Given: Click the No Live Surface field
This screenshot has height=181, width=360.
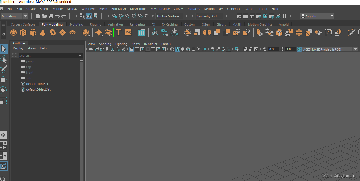Looking at the screenshot, I should [169, 16].
